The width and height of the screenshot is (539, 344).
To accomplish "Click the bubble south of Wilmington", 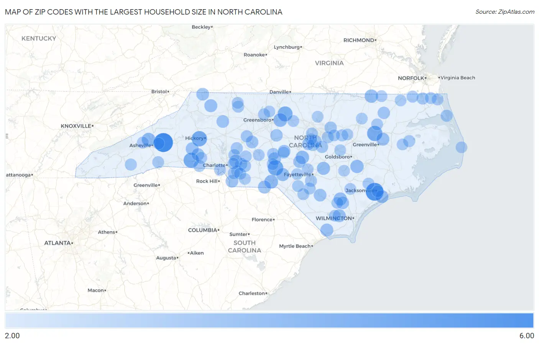I will click(x=327, y=230).
